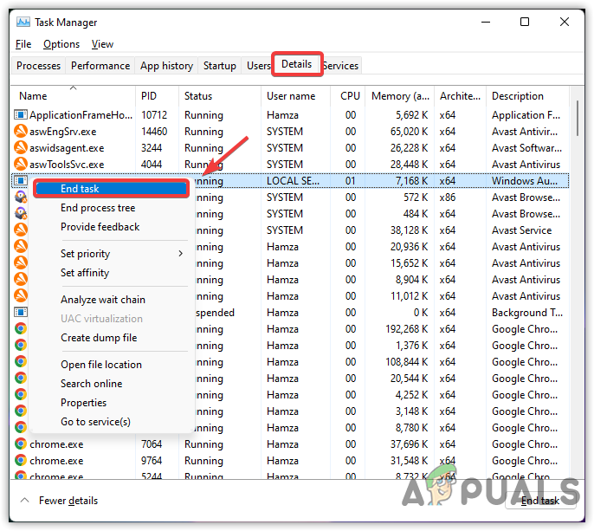Choose Analyze wait chain option
This screenshot has width=594, height=531.
(x=111, y=300)
